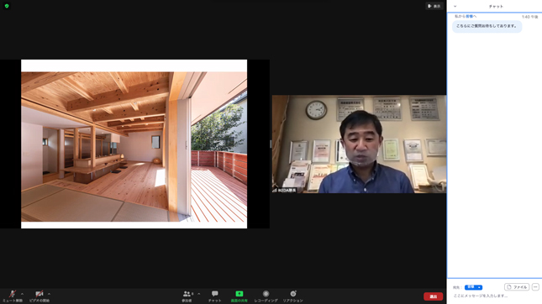Leave the meeting with red 退出 button
The width and height of the screenshot is (542, 304).
pyautogui.click(x=433, y=296)
